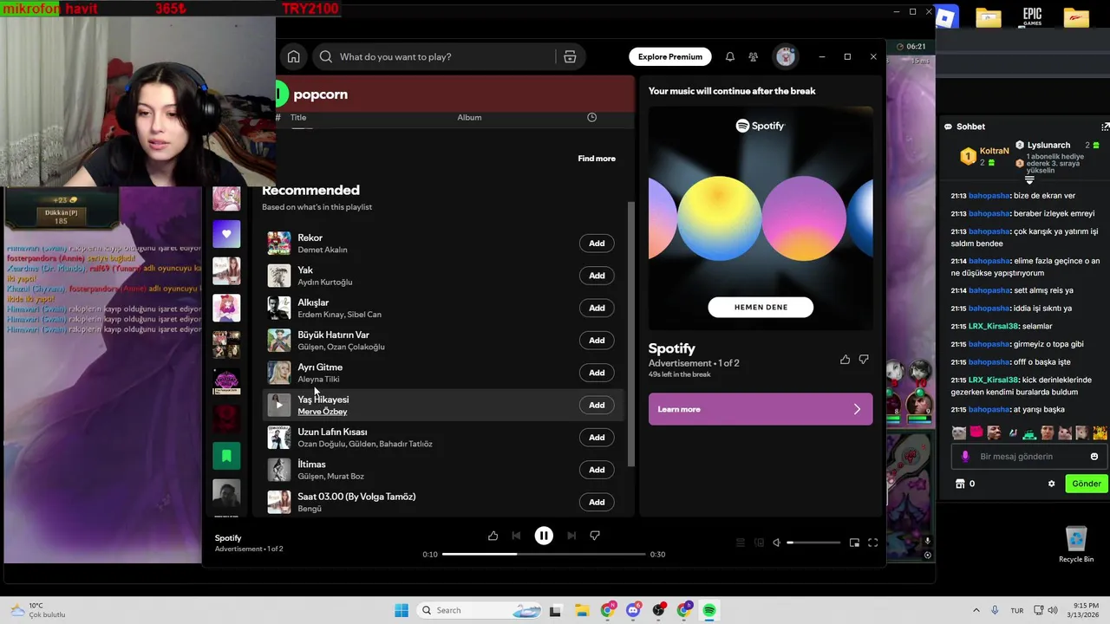1110x624 pixels.
Task: Click the vertical scrollbar of recommended list
Action: tap(630, 335)
